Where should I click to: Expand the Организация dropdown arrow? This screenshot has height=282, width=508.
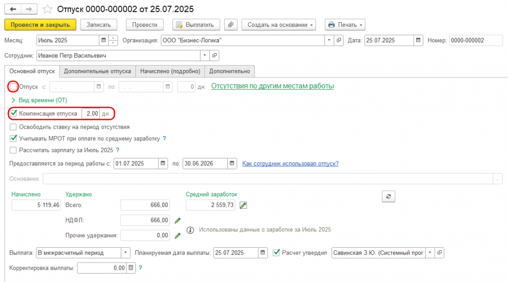click(x=329, y=40)
